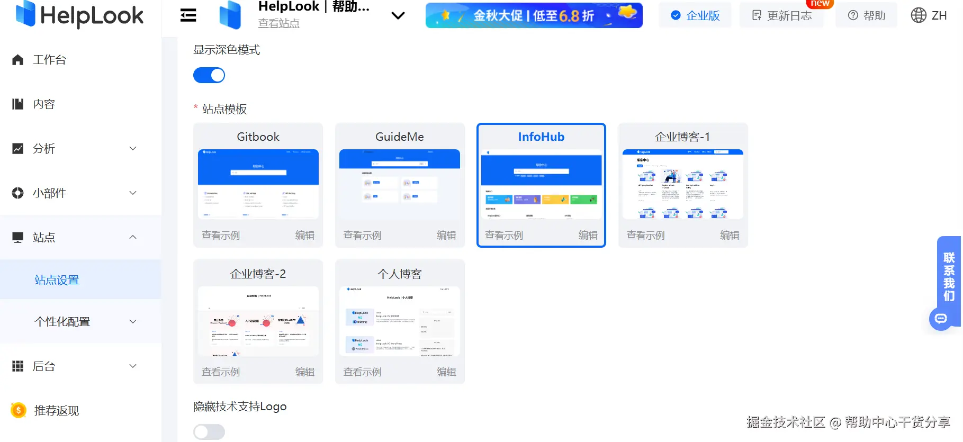
Task: Select the InfoHub template thumbnail
Action: 542,184
